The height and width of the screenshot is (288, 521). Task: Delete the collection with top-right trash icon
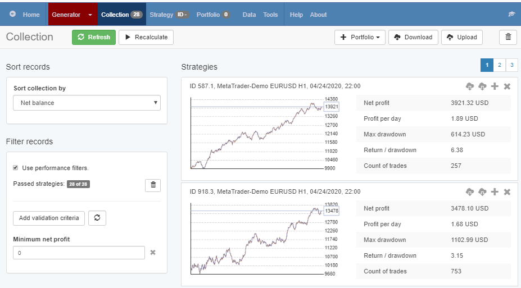pos(508,37)
